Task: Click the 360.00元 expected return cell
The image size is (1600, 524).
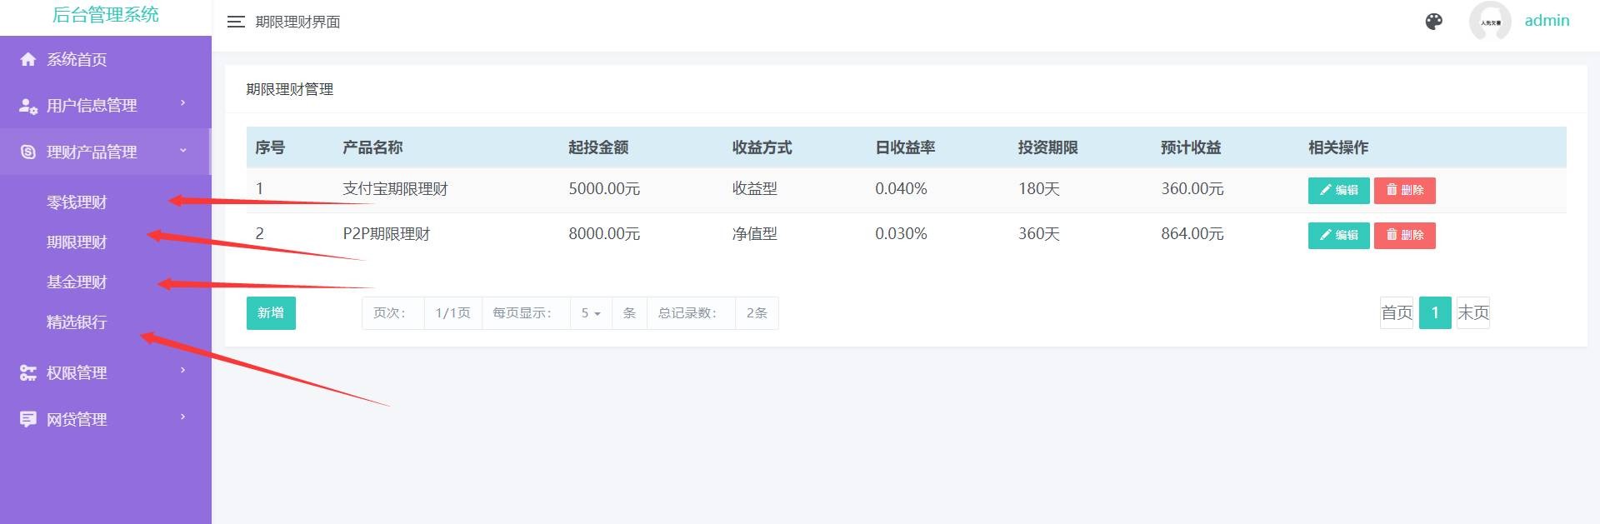Action: pos(1192,189)
